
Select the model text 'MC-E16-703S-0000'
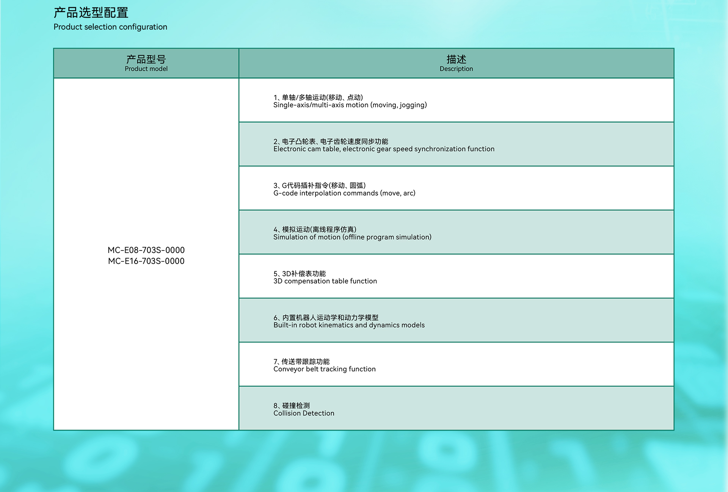(x=146, y=261)
